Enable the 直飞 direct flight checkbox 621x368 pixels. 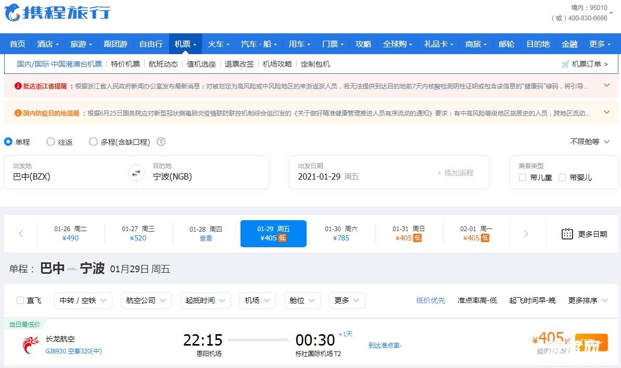point(20,300)
